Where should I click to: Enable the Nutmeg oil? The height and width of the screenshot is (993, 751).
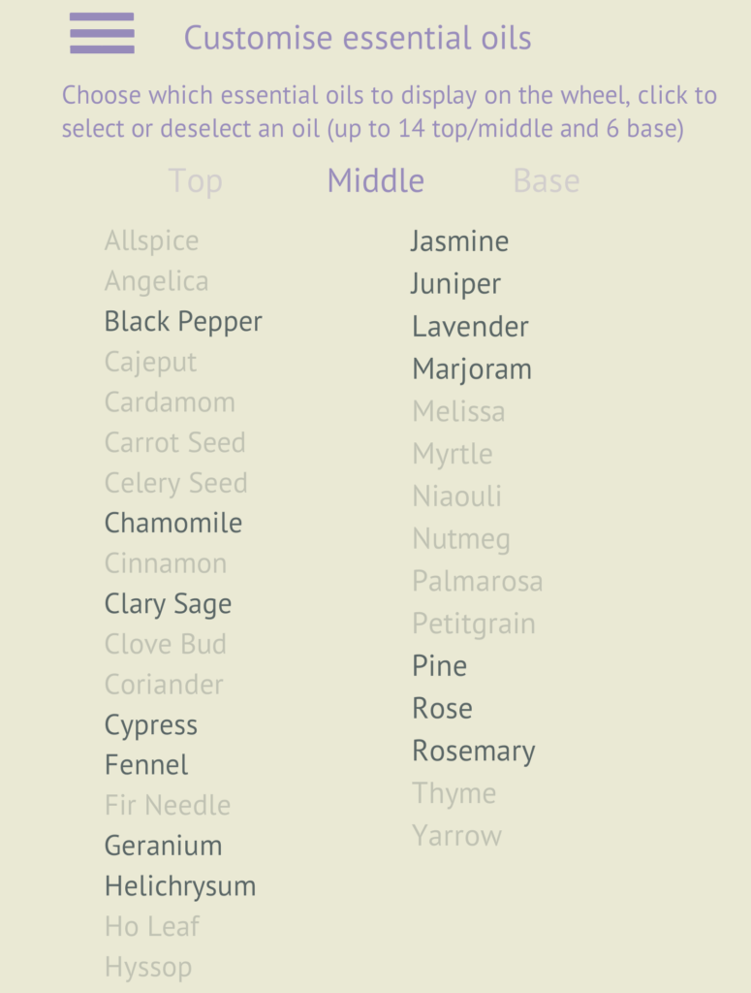pyautogui.click(x=461, y=539)
